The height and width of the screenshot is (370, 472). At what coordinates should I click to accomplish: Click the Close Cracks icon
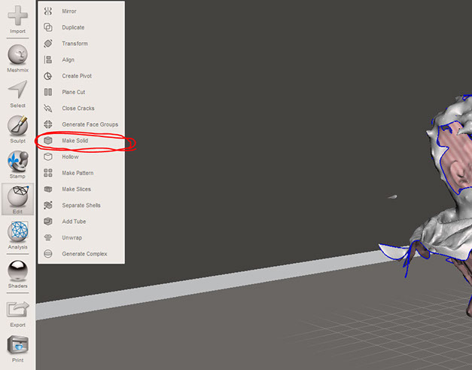(x=48, y=109)
